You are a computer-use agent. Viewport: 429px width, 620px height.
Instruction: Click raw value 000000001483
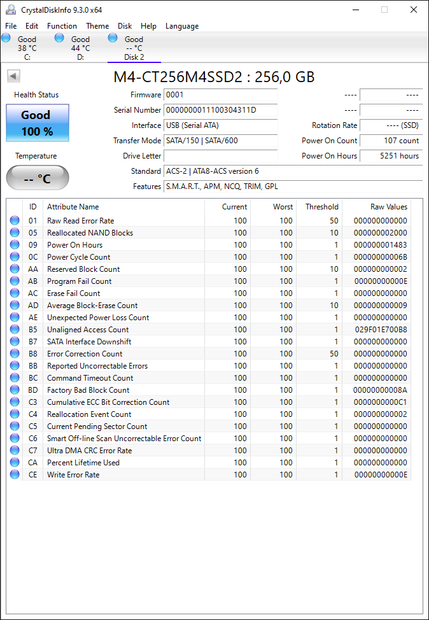[381, 245]
